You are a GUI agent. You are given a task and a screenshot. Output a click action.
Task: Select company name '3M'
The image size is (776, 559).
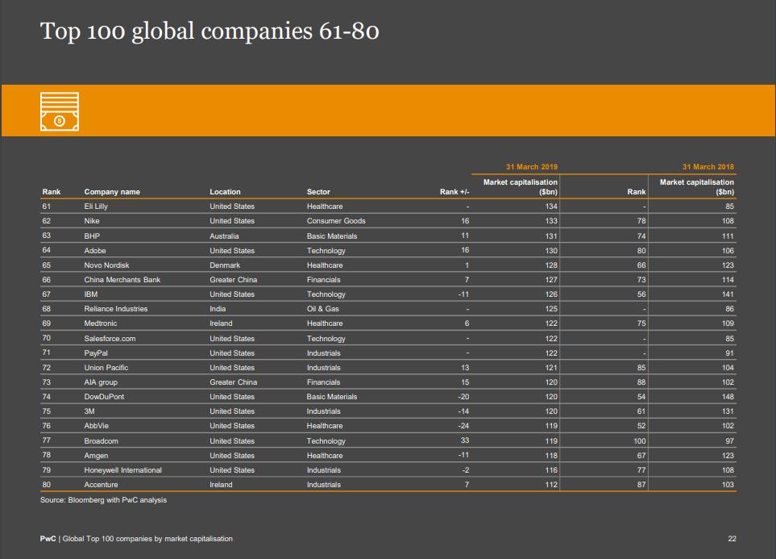(x=89, y=411)
